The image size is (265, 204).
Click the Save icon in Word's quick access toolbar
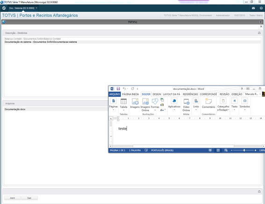pos(118,88)
